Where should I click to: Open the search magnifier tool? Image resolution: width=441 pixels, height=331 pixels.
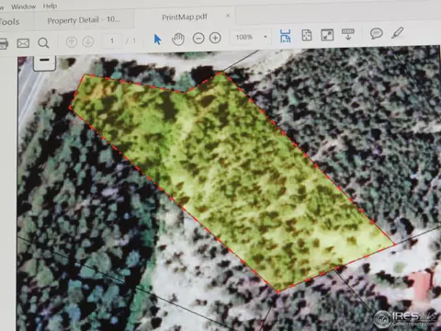point(43,42)
